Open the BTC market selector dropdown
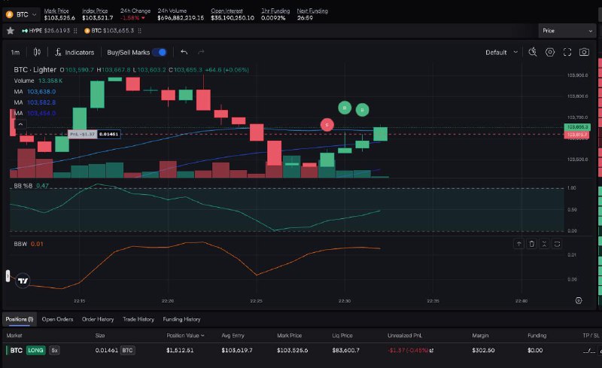The image size is (602, 368). (20, 14)
